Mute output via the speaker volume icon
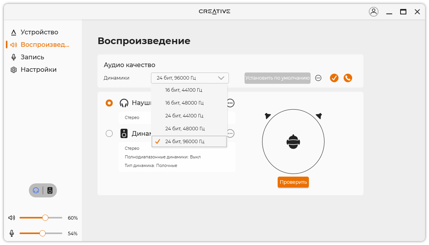Screen dimensions: 429x245 tap(12, 218)
